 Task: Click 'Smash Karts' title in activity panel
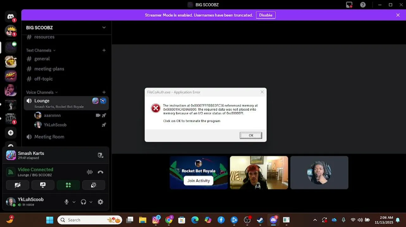[x=31, y=153]
